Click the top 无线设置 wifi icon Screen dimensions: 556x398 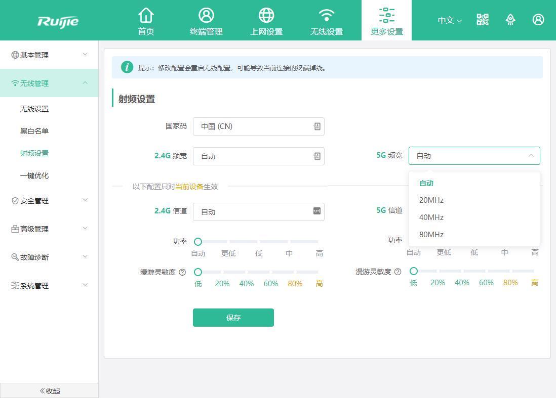327,15
